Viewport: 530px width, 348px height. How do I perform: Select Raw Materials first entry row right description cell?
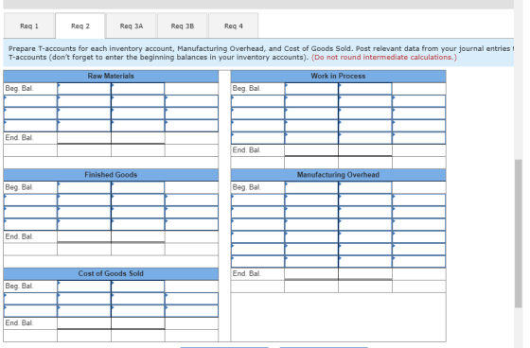click(191, 101)
